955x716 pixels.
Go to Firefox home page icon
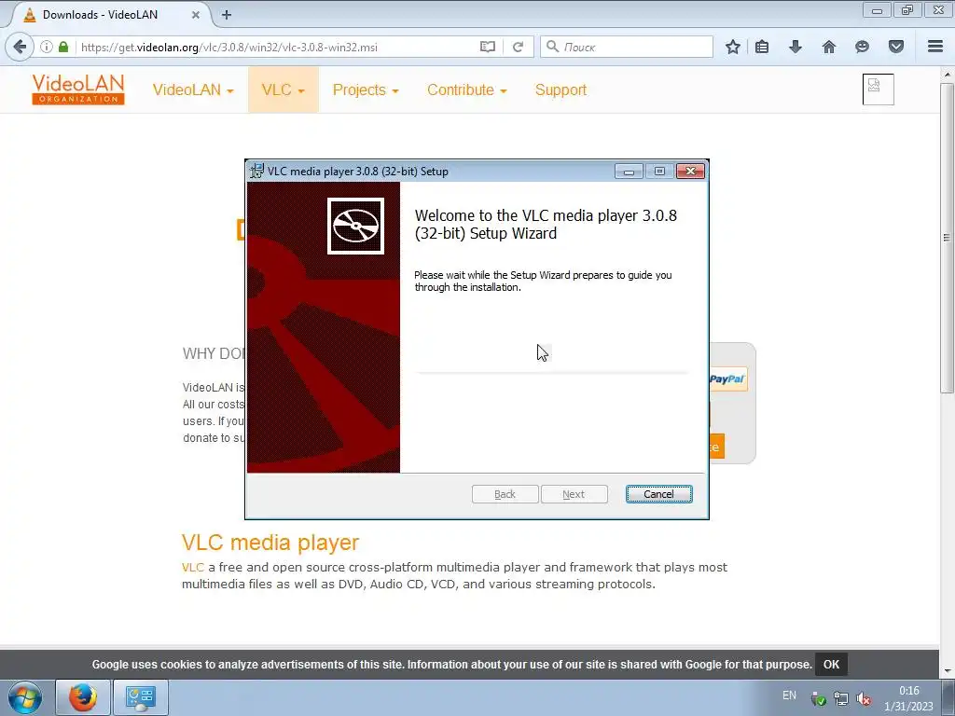(828, 47)
